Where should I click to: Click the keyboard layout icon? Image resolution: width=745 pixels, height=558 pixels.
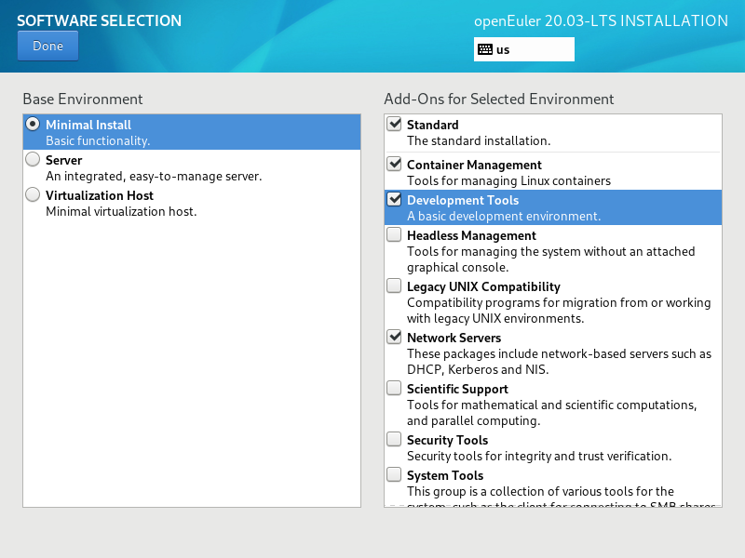pyautogui.click(x=485, y=49)
